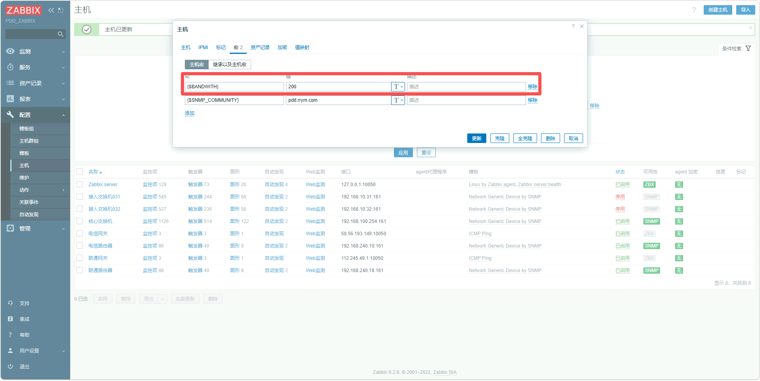Viewport: 760px width, 381px height.
Task: Click the sidebar search magnifier icon
Action: [60, 34]
